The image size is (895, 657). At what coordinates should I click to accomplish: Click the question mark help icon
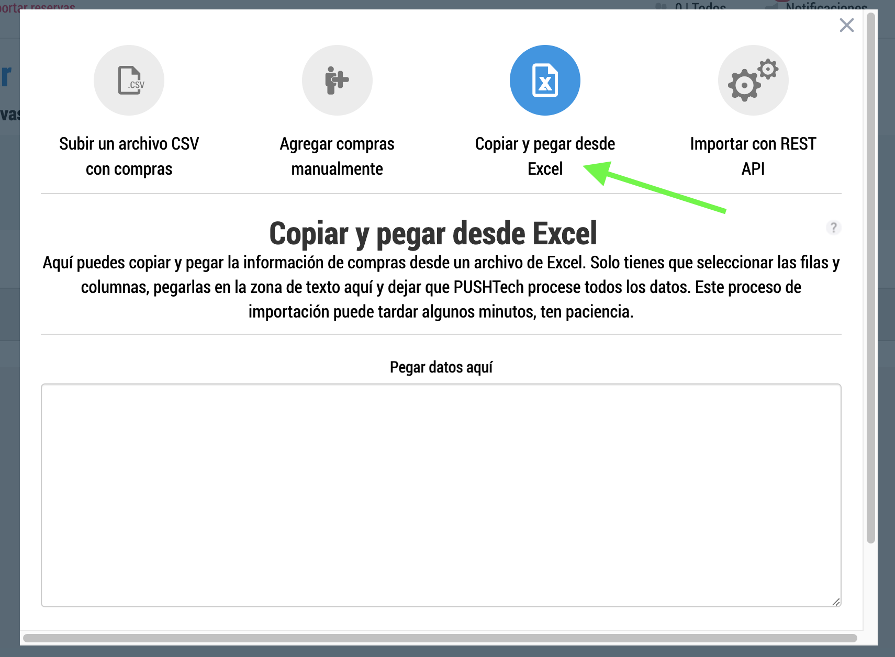[x=833, y=228]
